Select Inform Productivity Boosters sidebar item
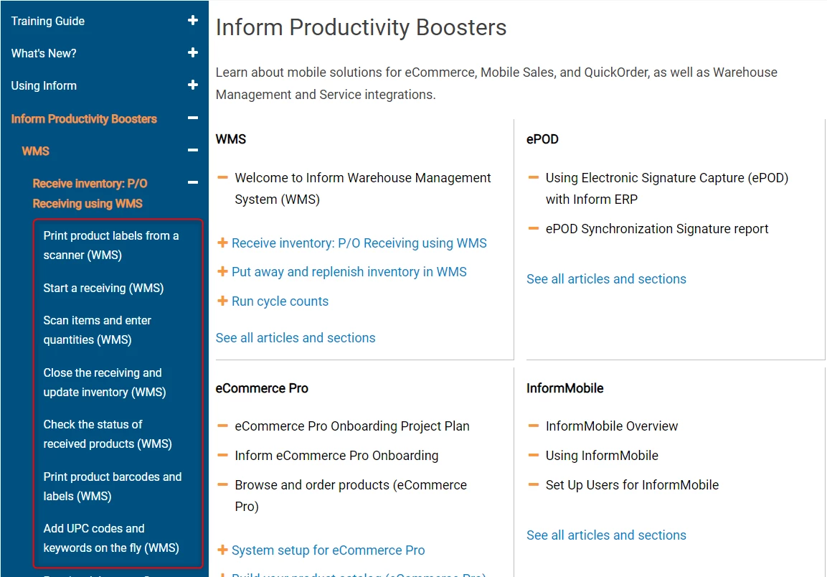Image resolution: width=827 pixels, height=577 pixels. click(x=84, y=119)
